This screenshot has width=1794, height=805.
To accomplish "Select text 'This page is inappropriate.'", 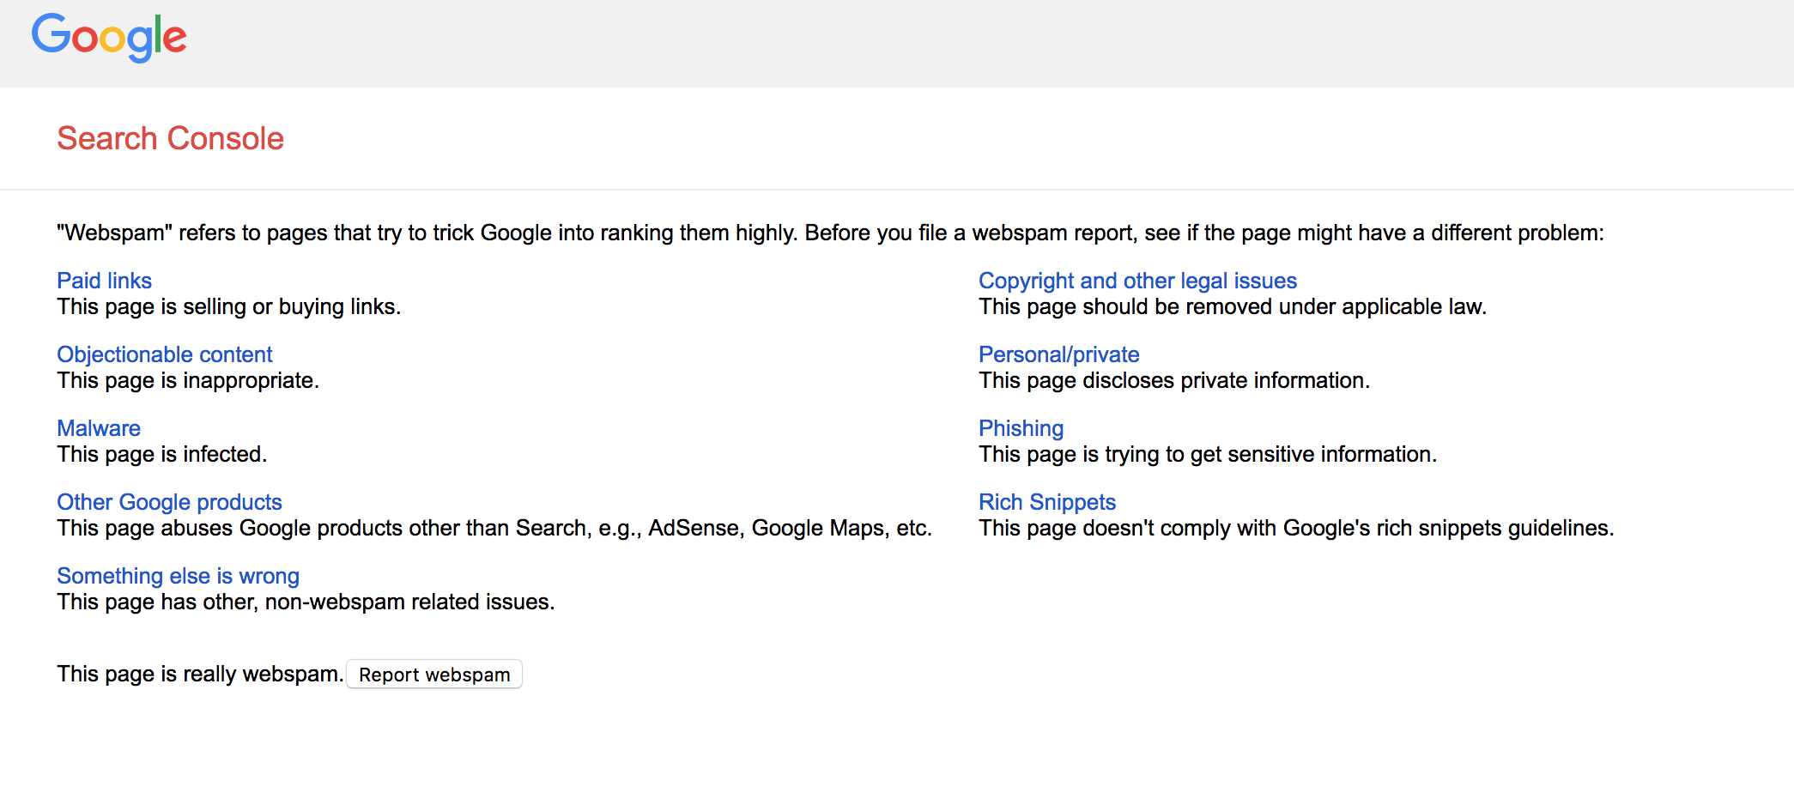I will pos(188,380).
